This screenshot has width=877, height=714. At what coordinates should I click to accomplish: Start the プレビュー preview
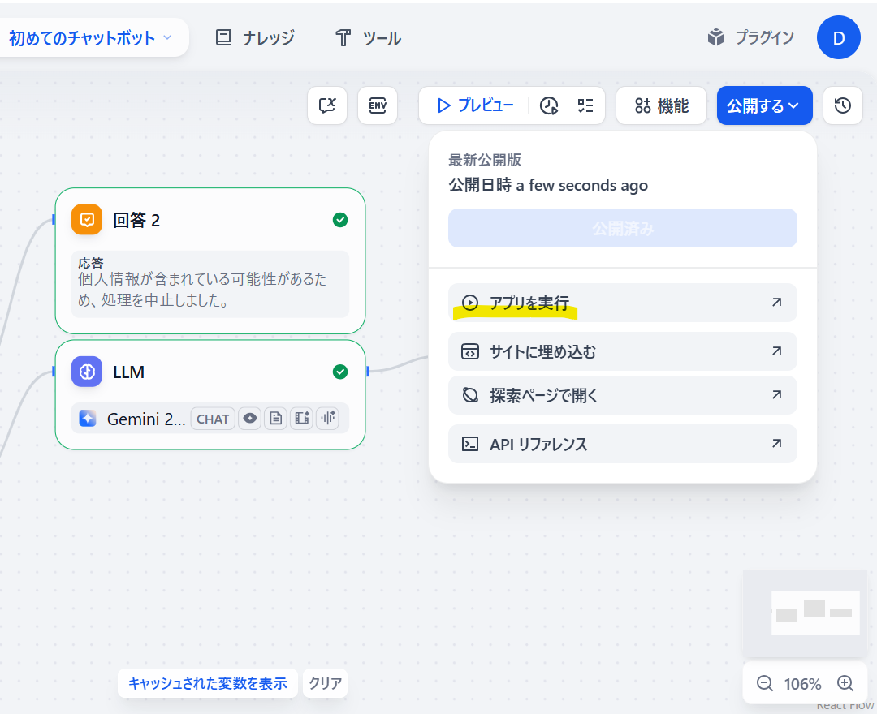[x=475, y=105]
